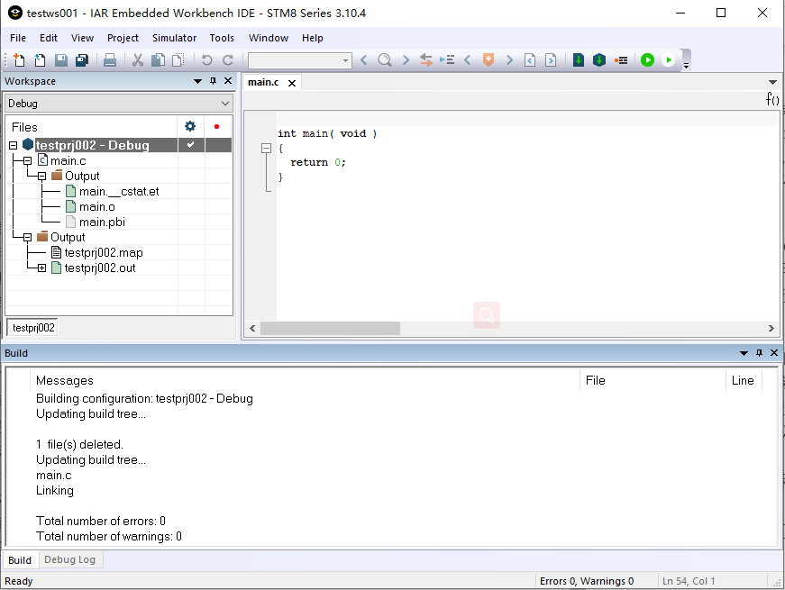Viewport: 785px width, 590px height.
Task: Click the Compile icon with green arrow
Action: 579,60
